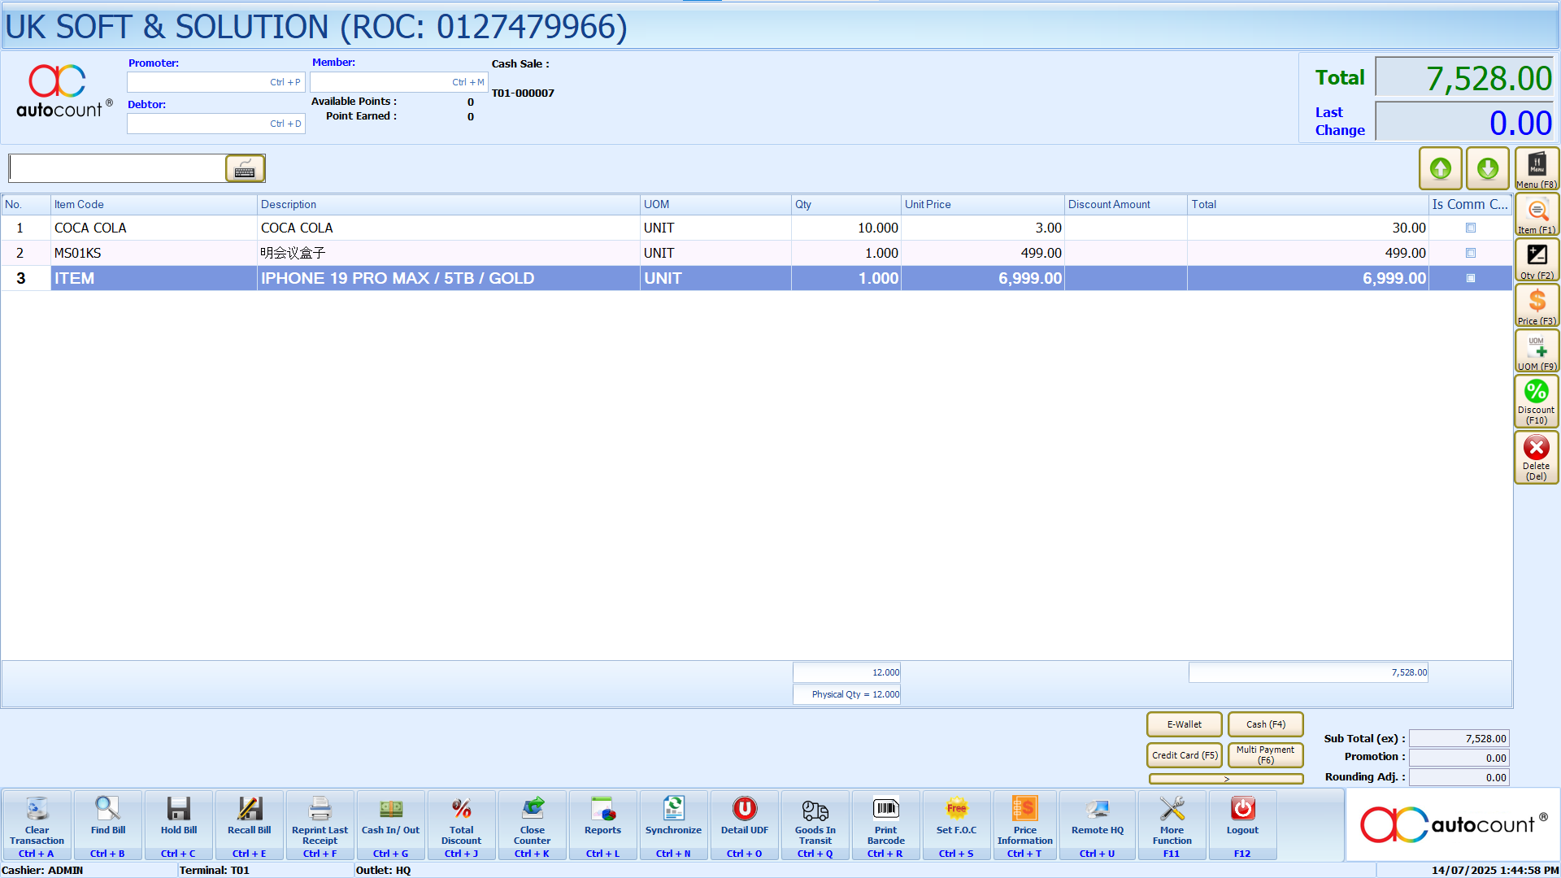Toggle Is Comm checkbox for IPHONE 19 row
This screenshot has width=1561, height=878.
click(x=1470, y=278)
